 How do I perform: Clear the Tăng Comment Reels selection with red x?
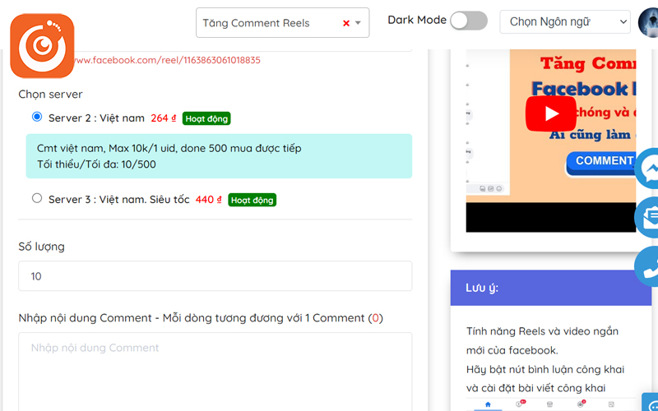click(346, 23)
